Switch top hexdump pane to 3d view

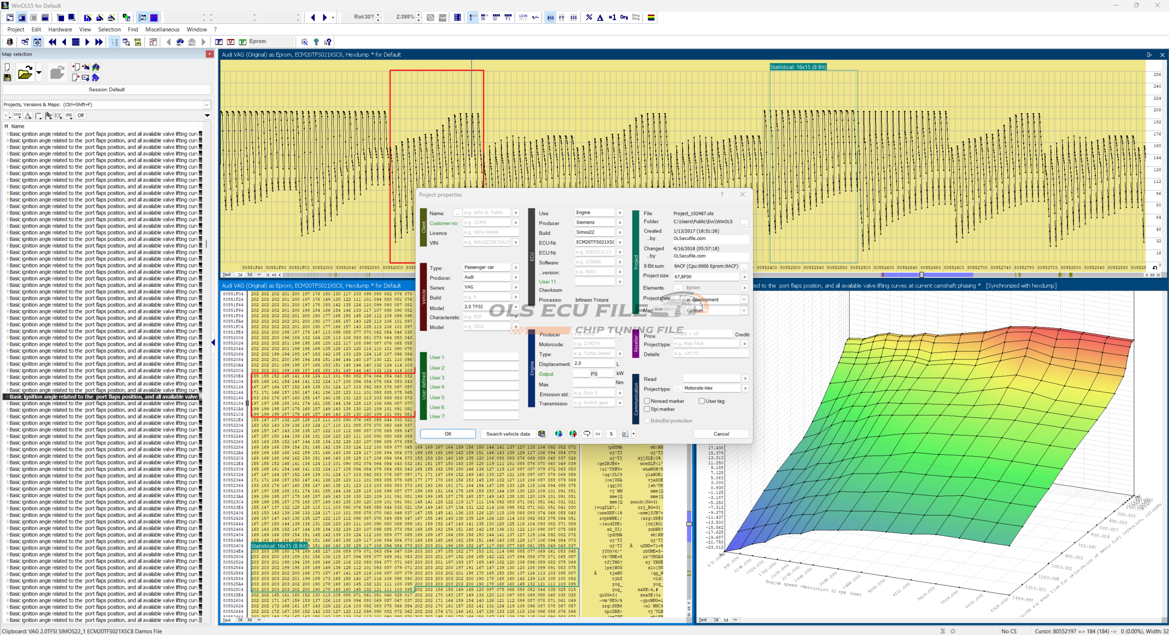tap(249, 275)
